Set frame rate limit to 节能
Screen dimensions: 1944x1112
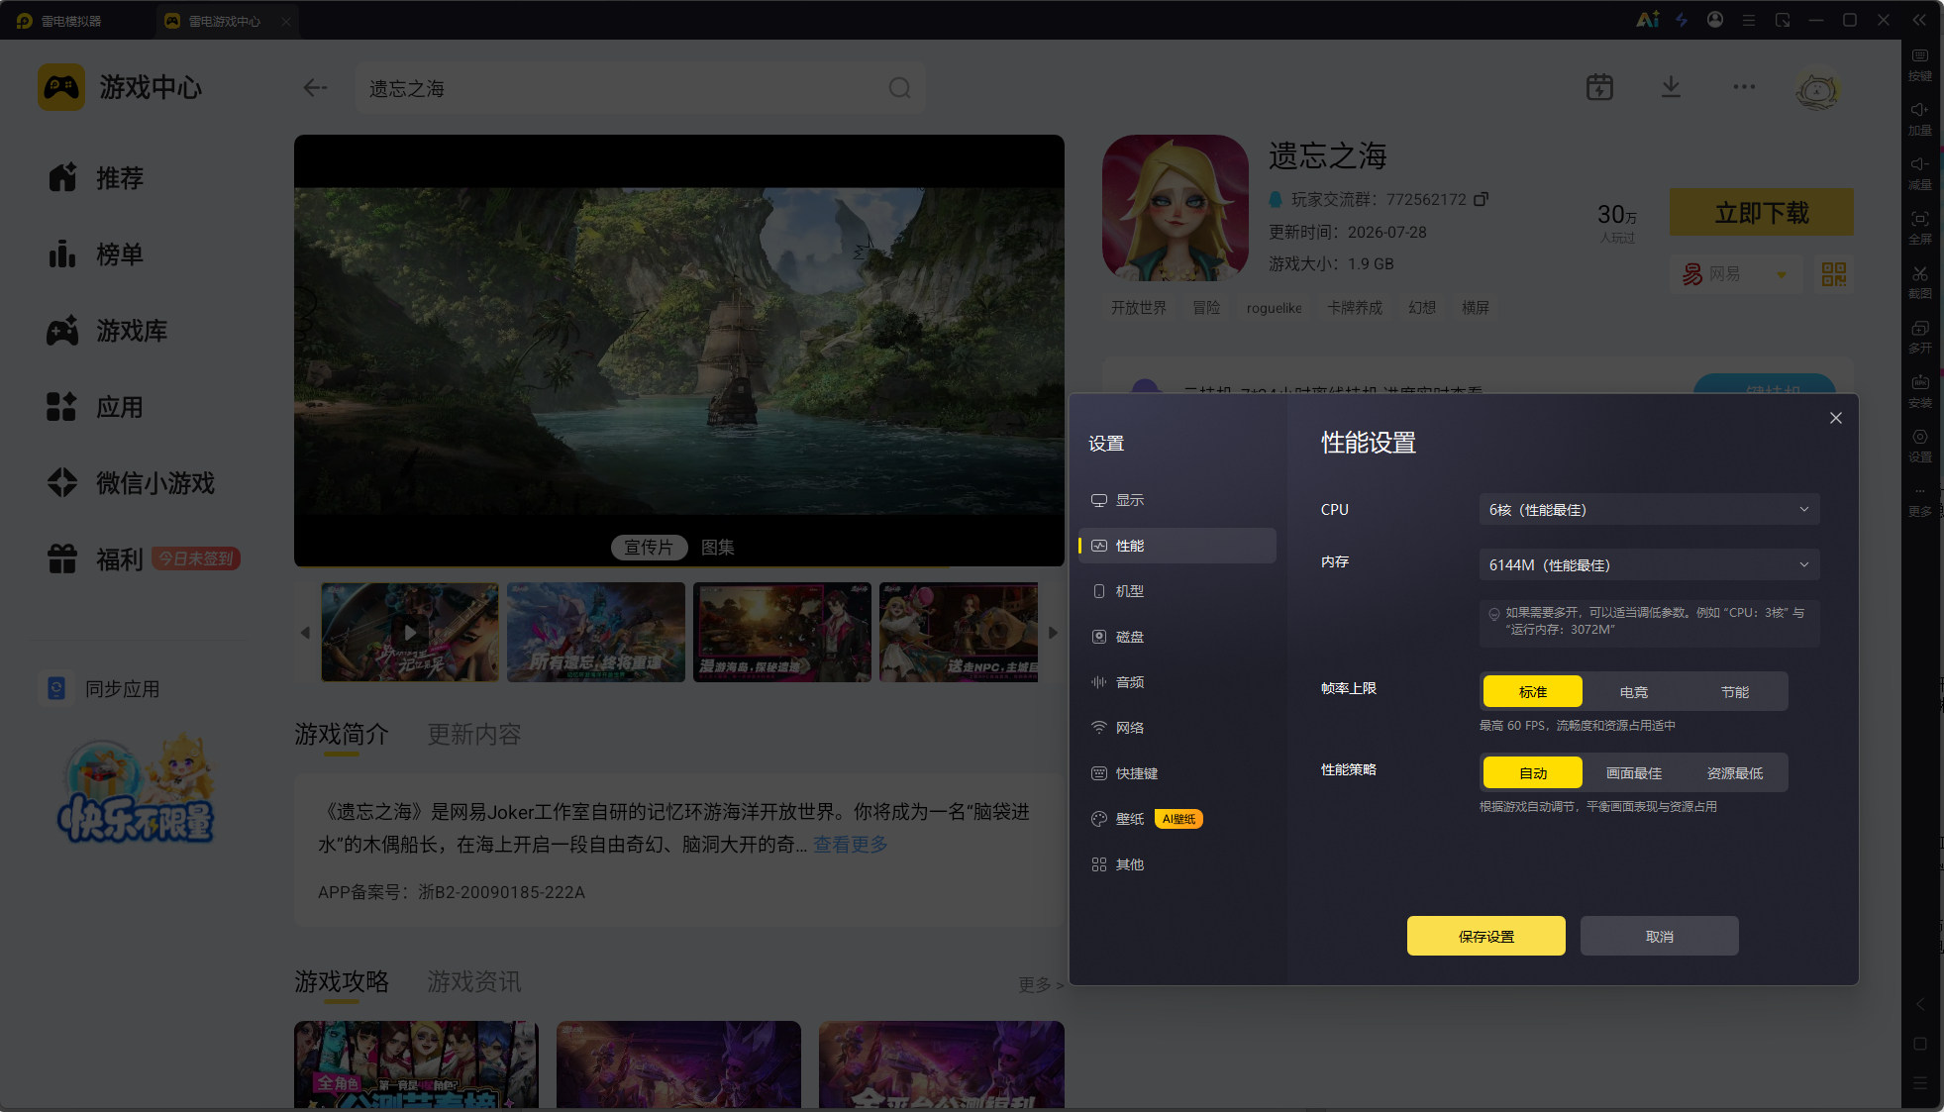(1735, 692)
